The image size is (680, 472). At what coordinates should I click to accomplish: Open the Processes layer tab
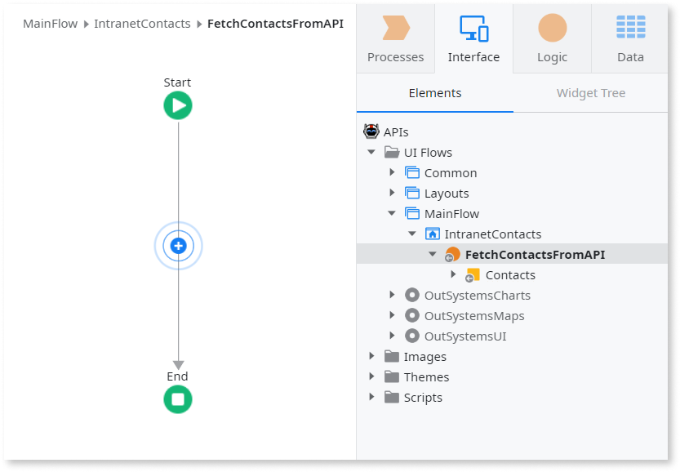pos(395,38)
